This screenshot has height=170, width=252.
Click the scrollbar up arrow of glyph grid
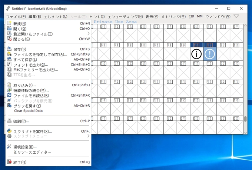click(245, 26)
